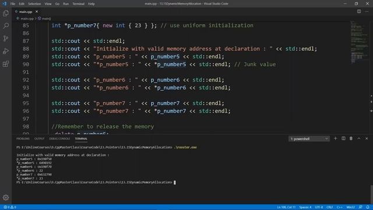
Task: Click 'Initialize with valid memory address' terminal line
Action: click(63, 155)
